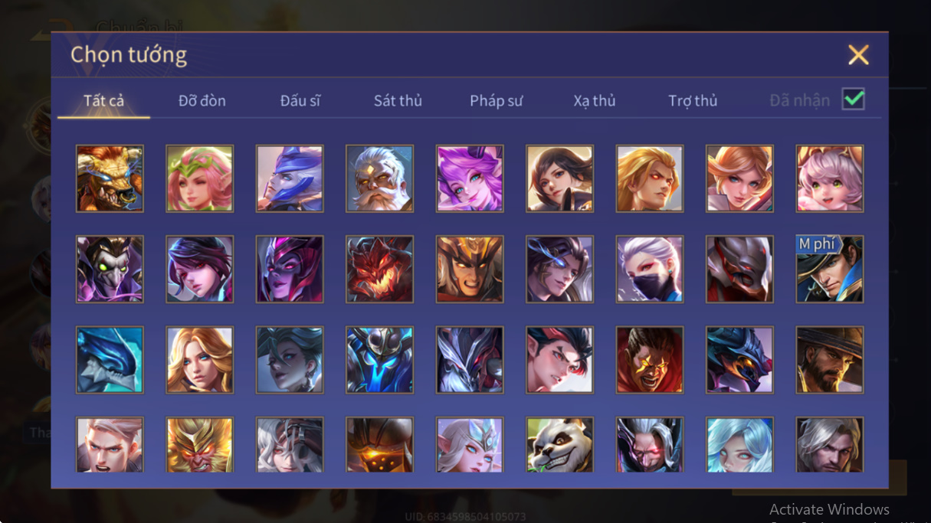
Task: Show the Pháp sư hero list
Action: tap(497, 100)
